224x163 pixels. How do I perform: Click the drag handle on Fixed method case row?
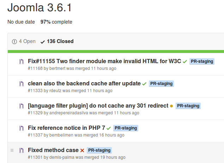pos(12,150)
